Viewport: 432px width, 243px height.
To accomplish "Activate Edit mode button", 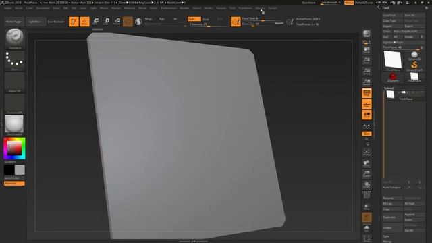I will coord(74,22).
